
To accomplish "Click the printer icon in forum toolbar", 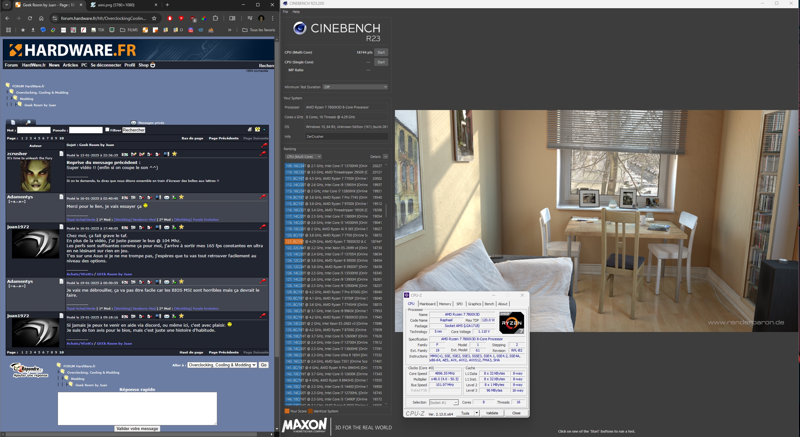I will 250,130.
